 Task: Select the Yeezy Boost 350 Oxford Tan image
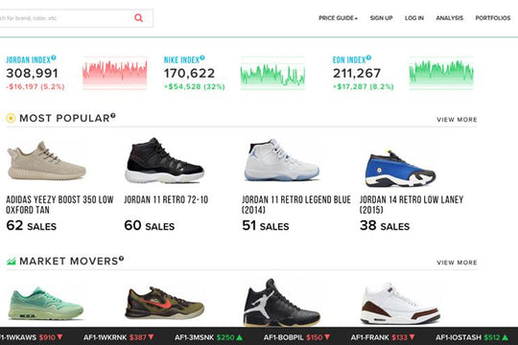click(x=47, y=161)
